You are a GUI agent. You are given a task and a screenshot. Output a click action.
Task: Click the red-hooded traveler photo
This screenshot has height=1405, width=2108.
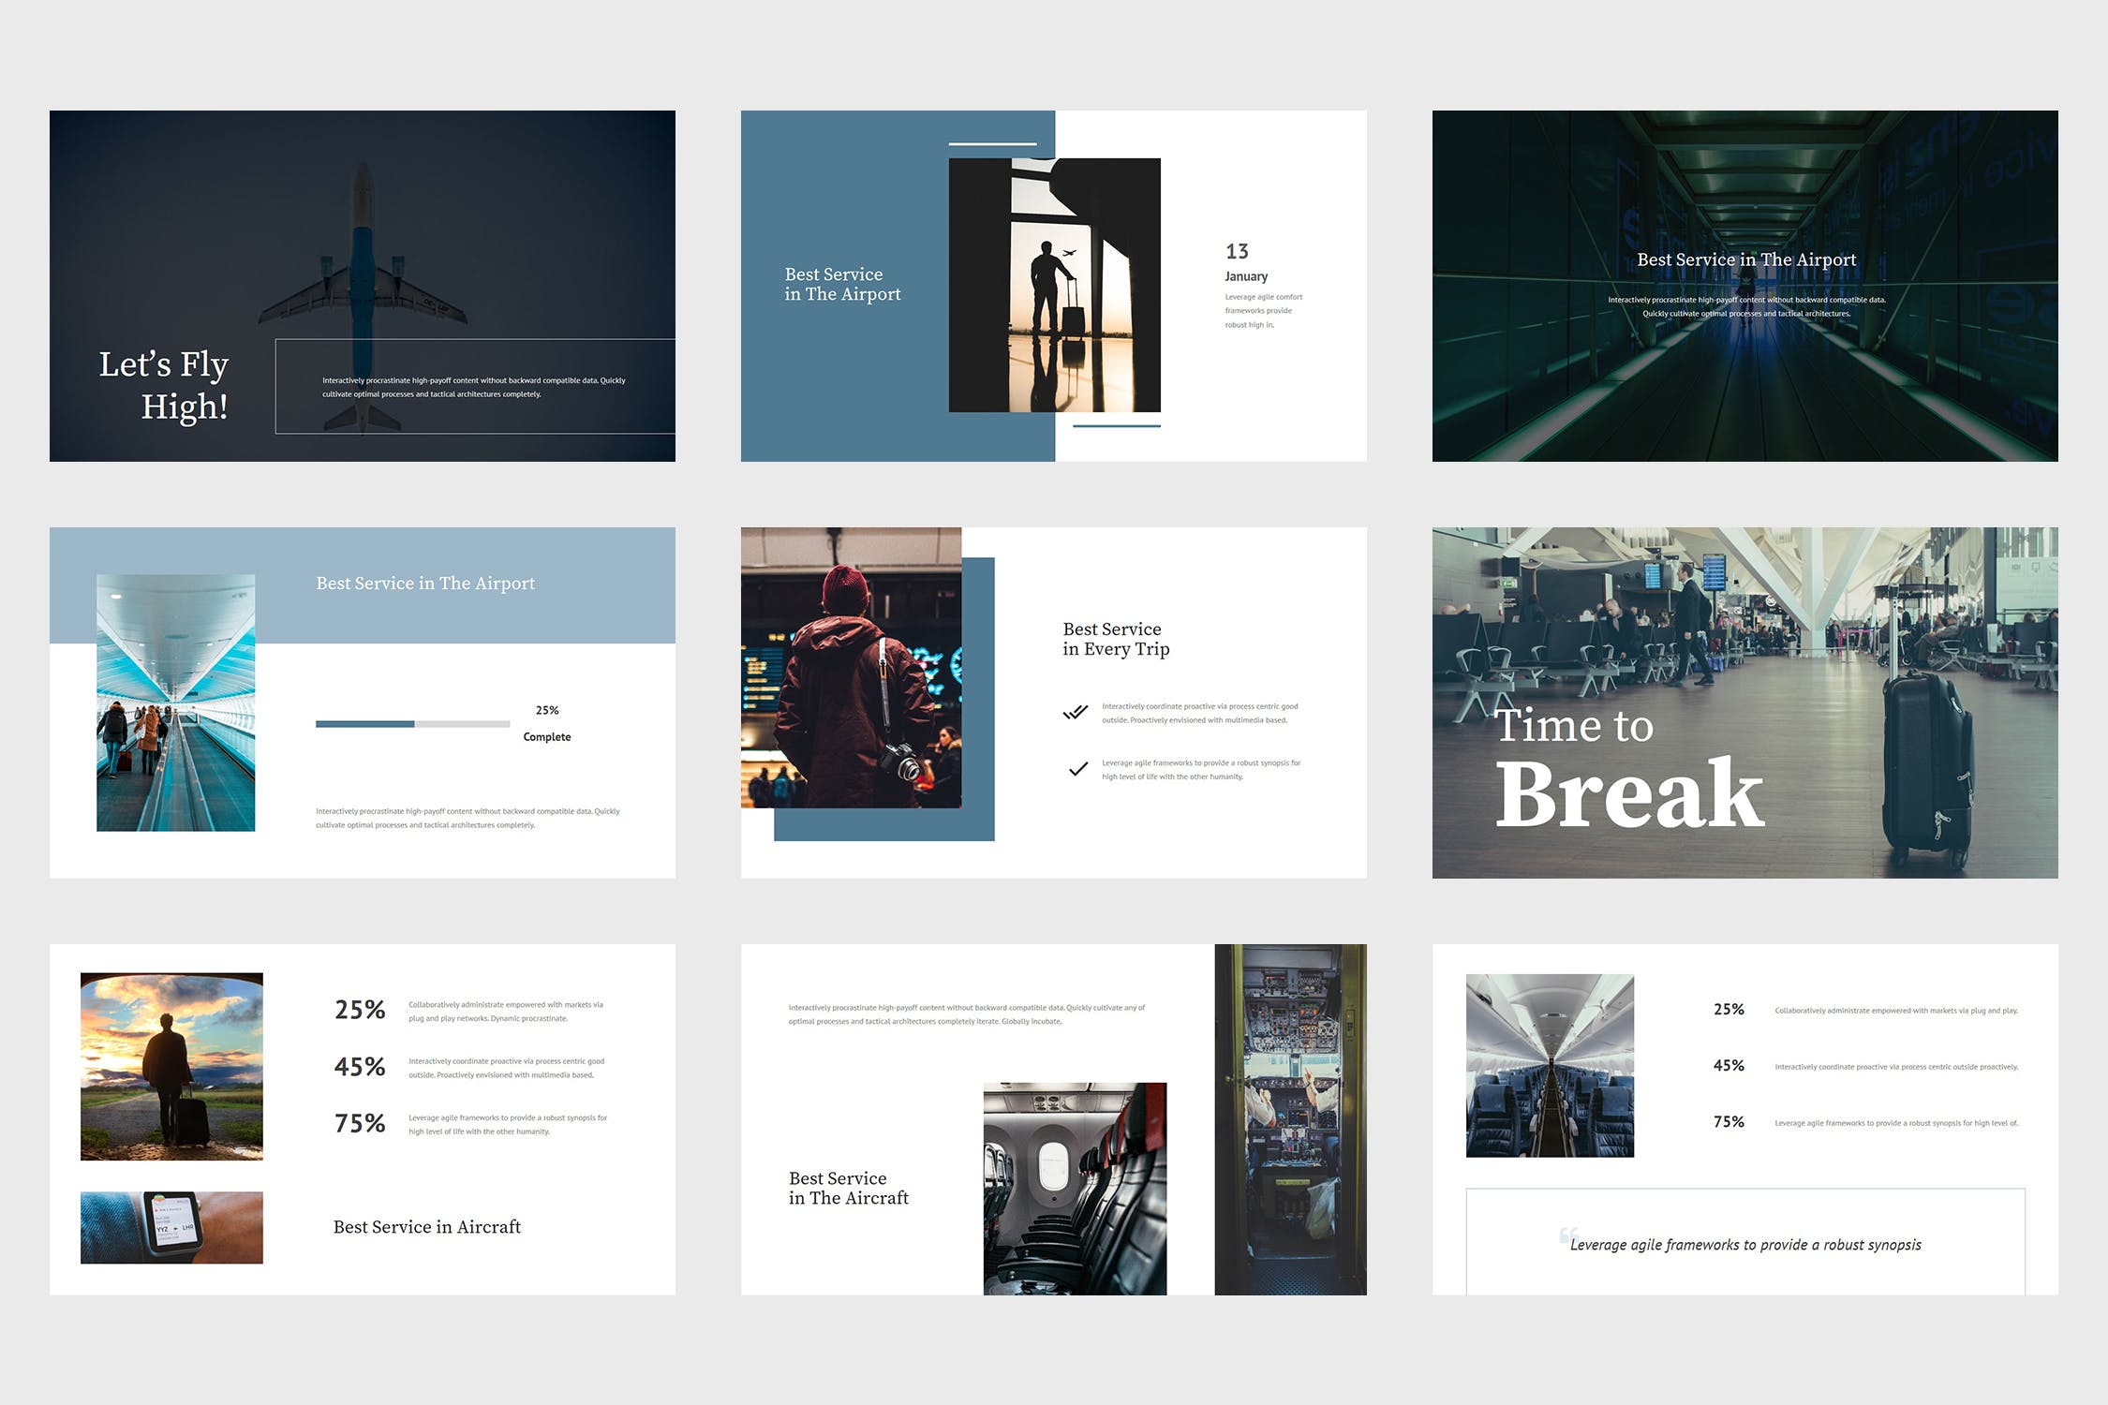point(851,667)
